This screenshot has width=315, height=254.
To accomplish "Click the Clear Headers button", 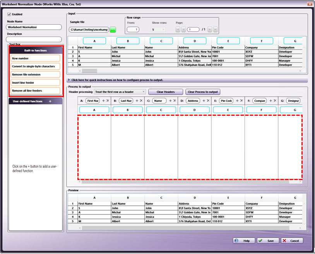I will click(x=166, y=92).
